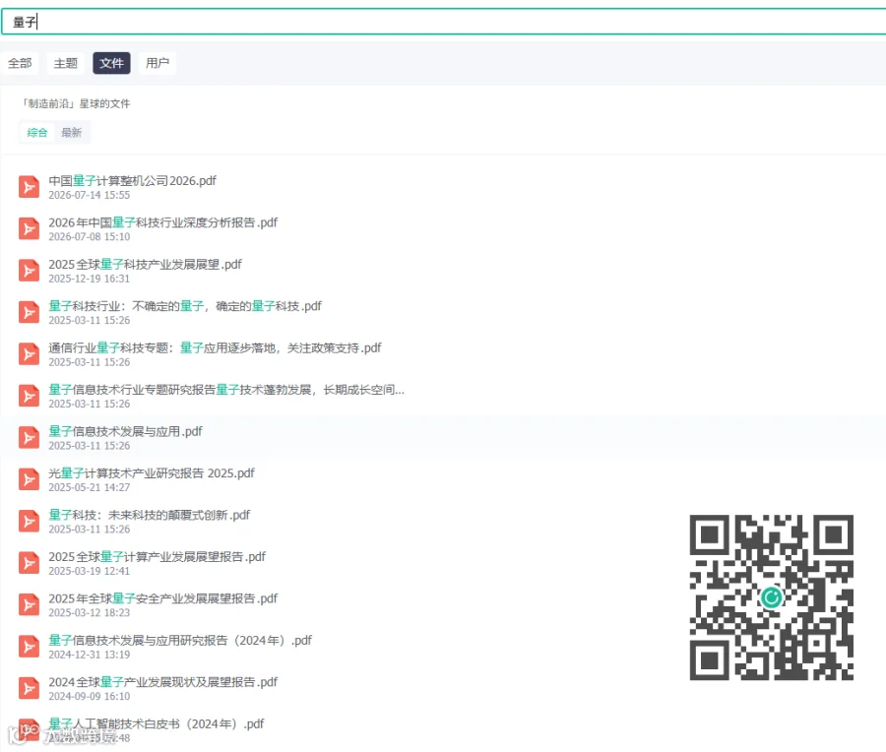Click the 2025-12-19 16:31 timestamp
The width and height of the screenshot is (886, 752).
90,280
